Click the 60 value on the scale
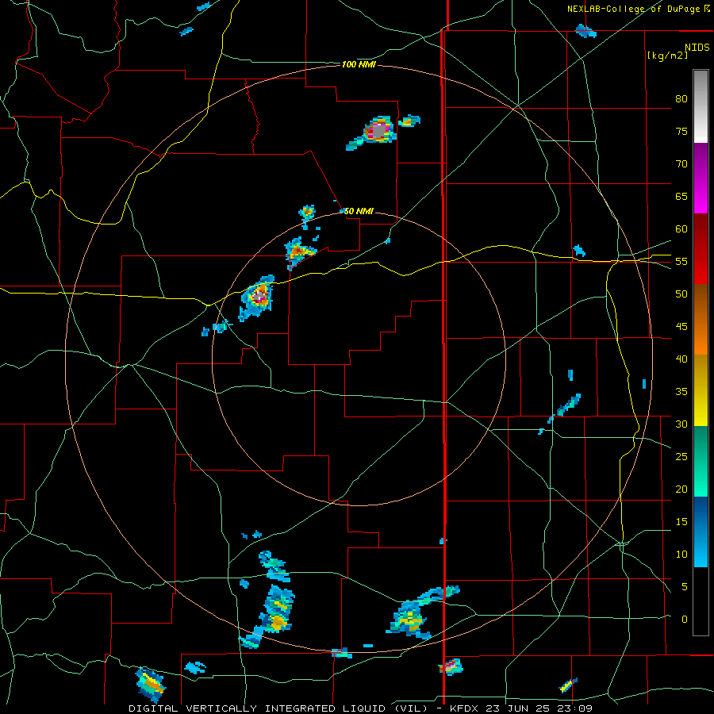714x714 pixels. click(681, 229)
